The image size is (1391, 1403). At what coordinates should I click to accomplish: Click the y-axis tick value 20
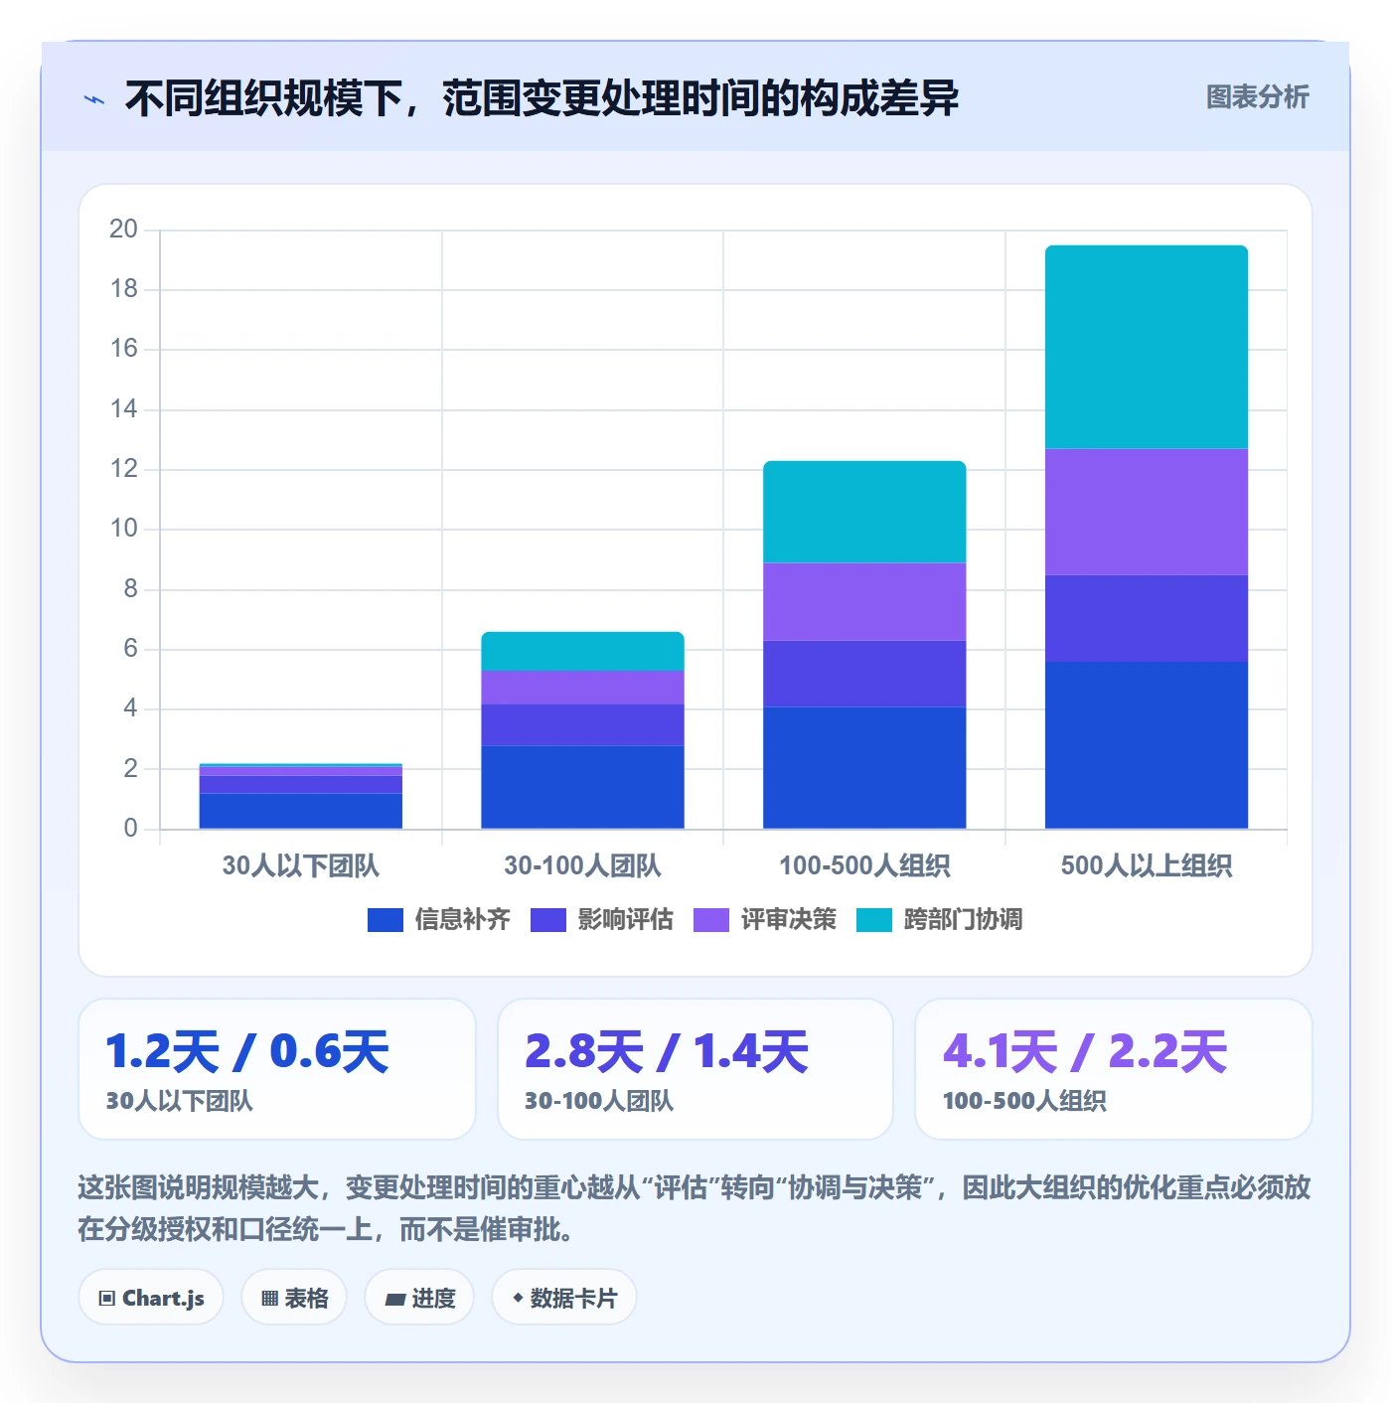[124, 230]
